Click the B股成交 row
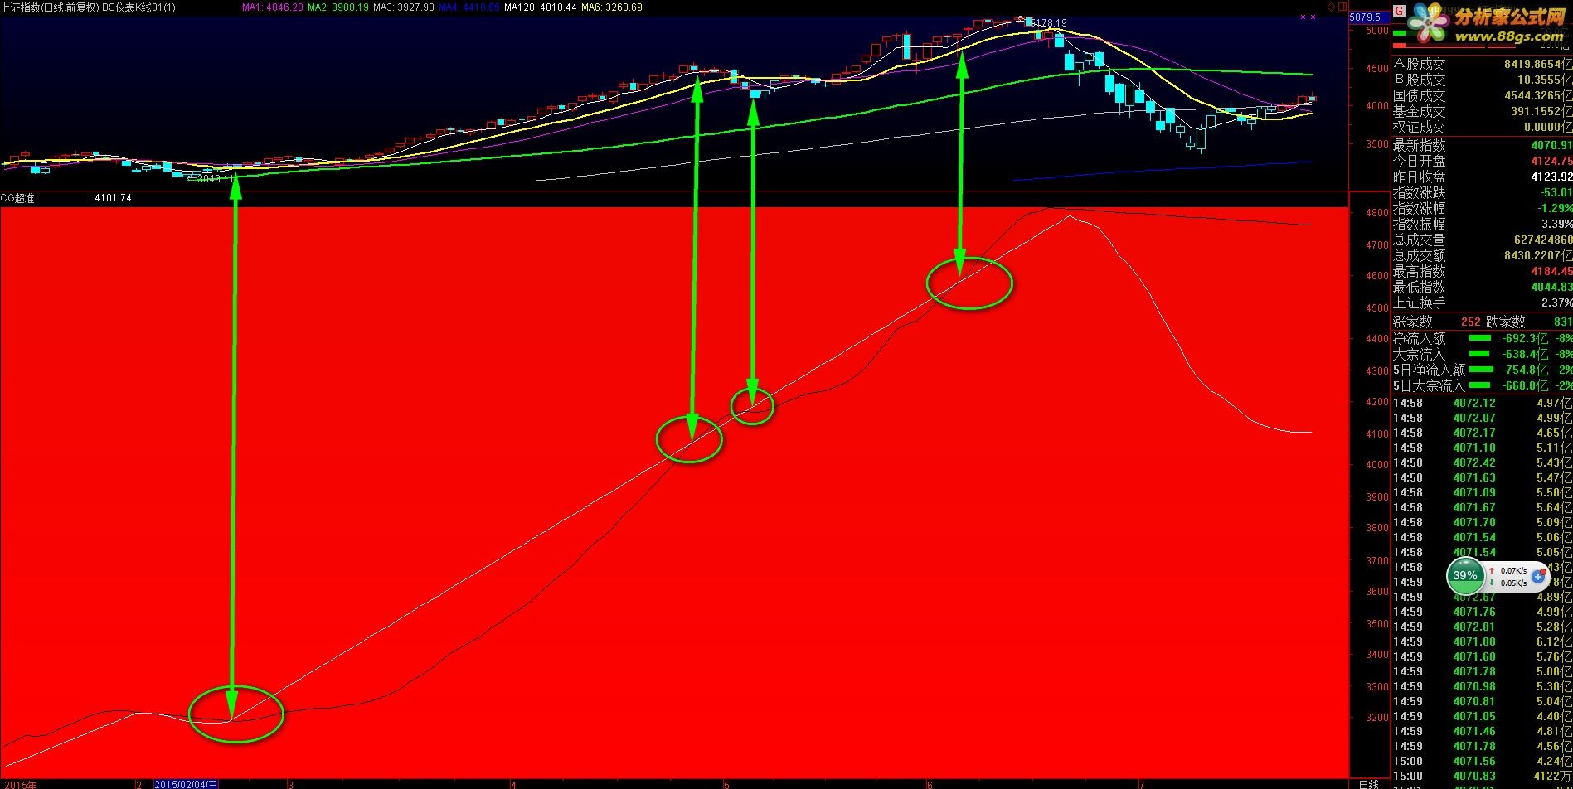Viewport: 1573px width, 789px height. point(1483,80)
